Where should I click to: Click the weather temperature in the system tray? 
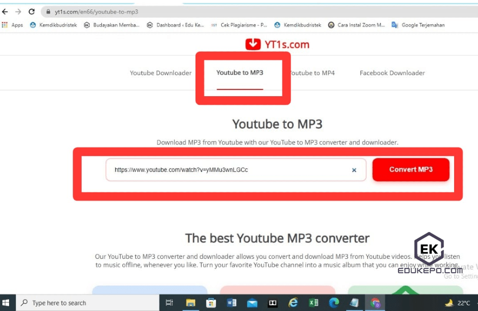click(459, 302)
